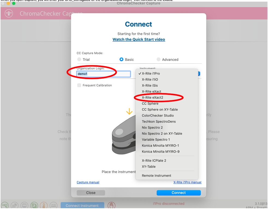Viewport: 268px width, 209px height.
Task: Enable the Frequent Calibration checkbox
Action: coord(79,85)
